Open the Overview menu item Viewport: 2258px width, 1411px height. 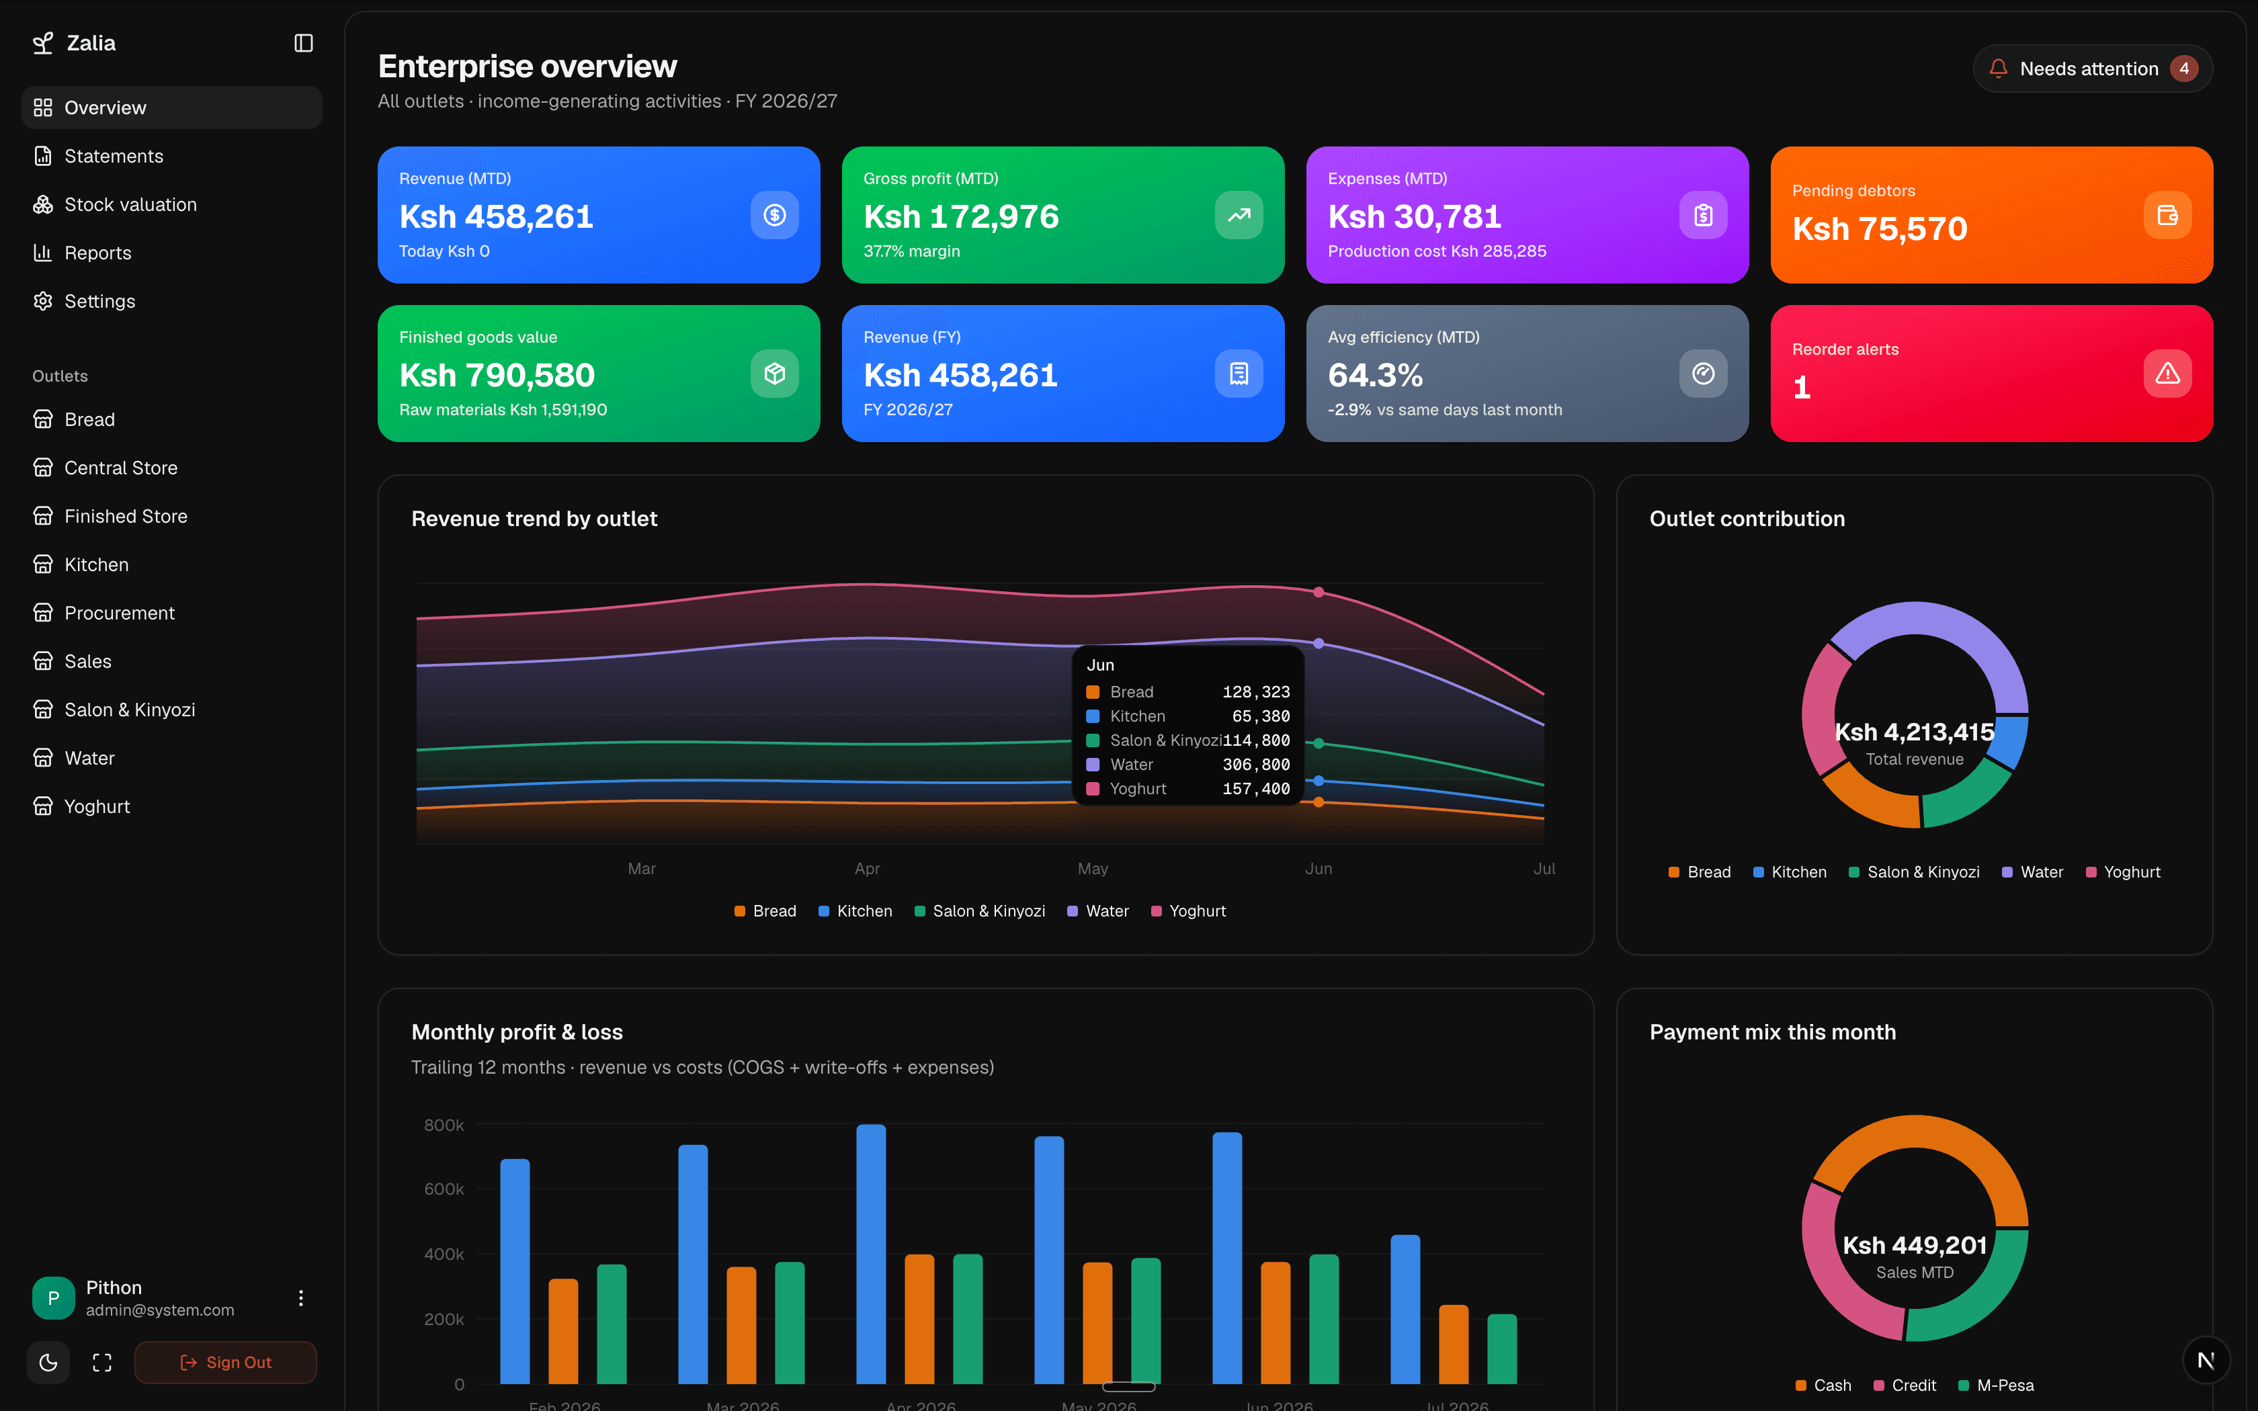coord(171,108)
